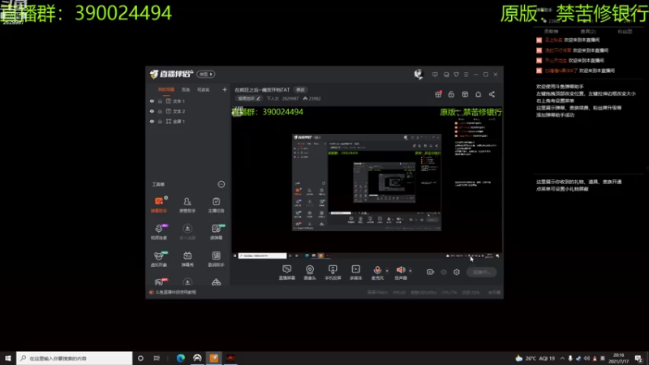Click the 连接中 start-stream button
Viewport: 649px width, 365px height.
click(481, 272)
